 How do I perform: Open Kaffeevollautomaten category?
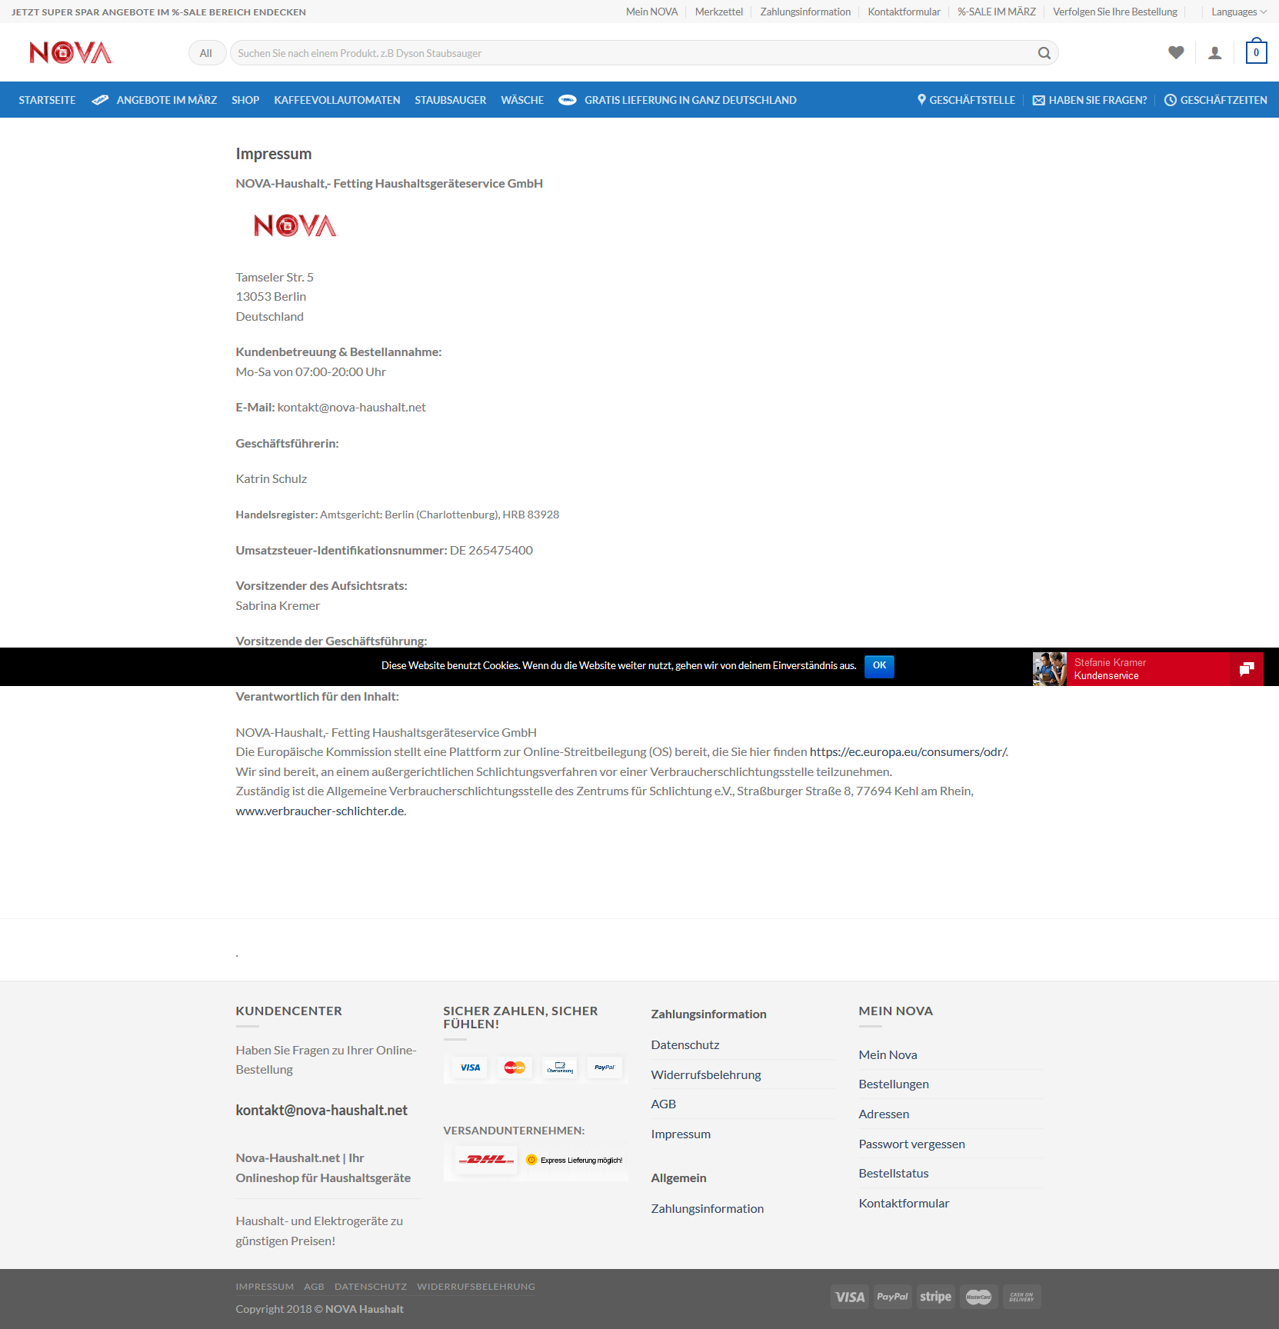pos(337,100)
